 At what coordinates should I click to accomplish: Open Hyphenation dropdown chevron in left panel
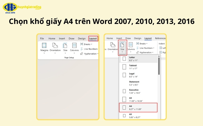click(98, 54)
